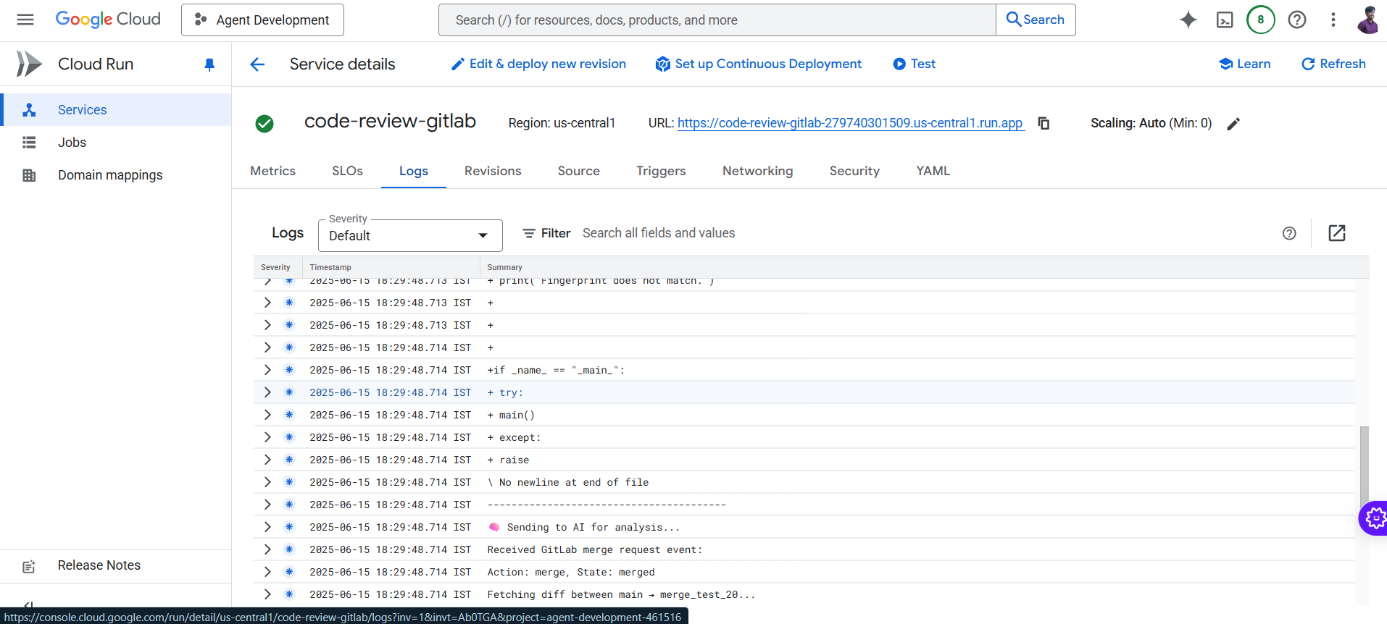Switch to the YAML tab
1387x624 pixels.
933,171
